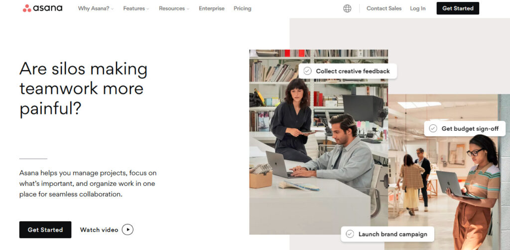
Task: Go to the Enterprise menu item
Action: (212, 8)
